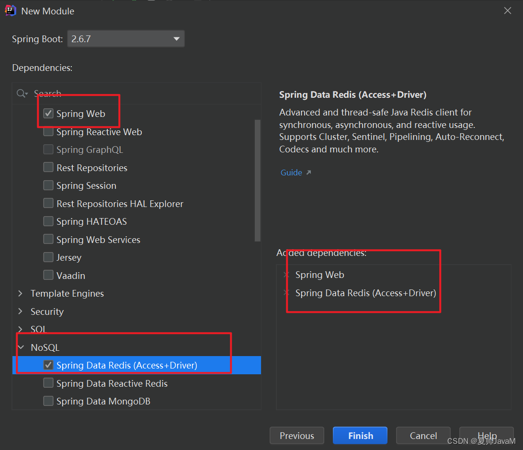
Task: Check Rest Repositories HAL Explorer
Action: coord(48,203)
